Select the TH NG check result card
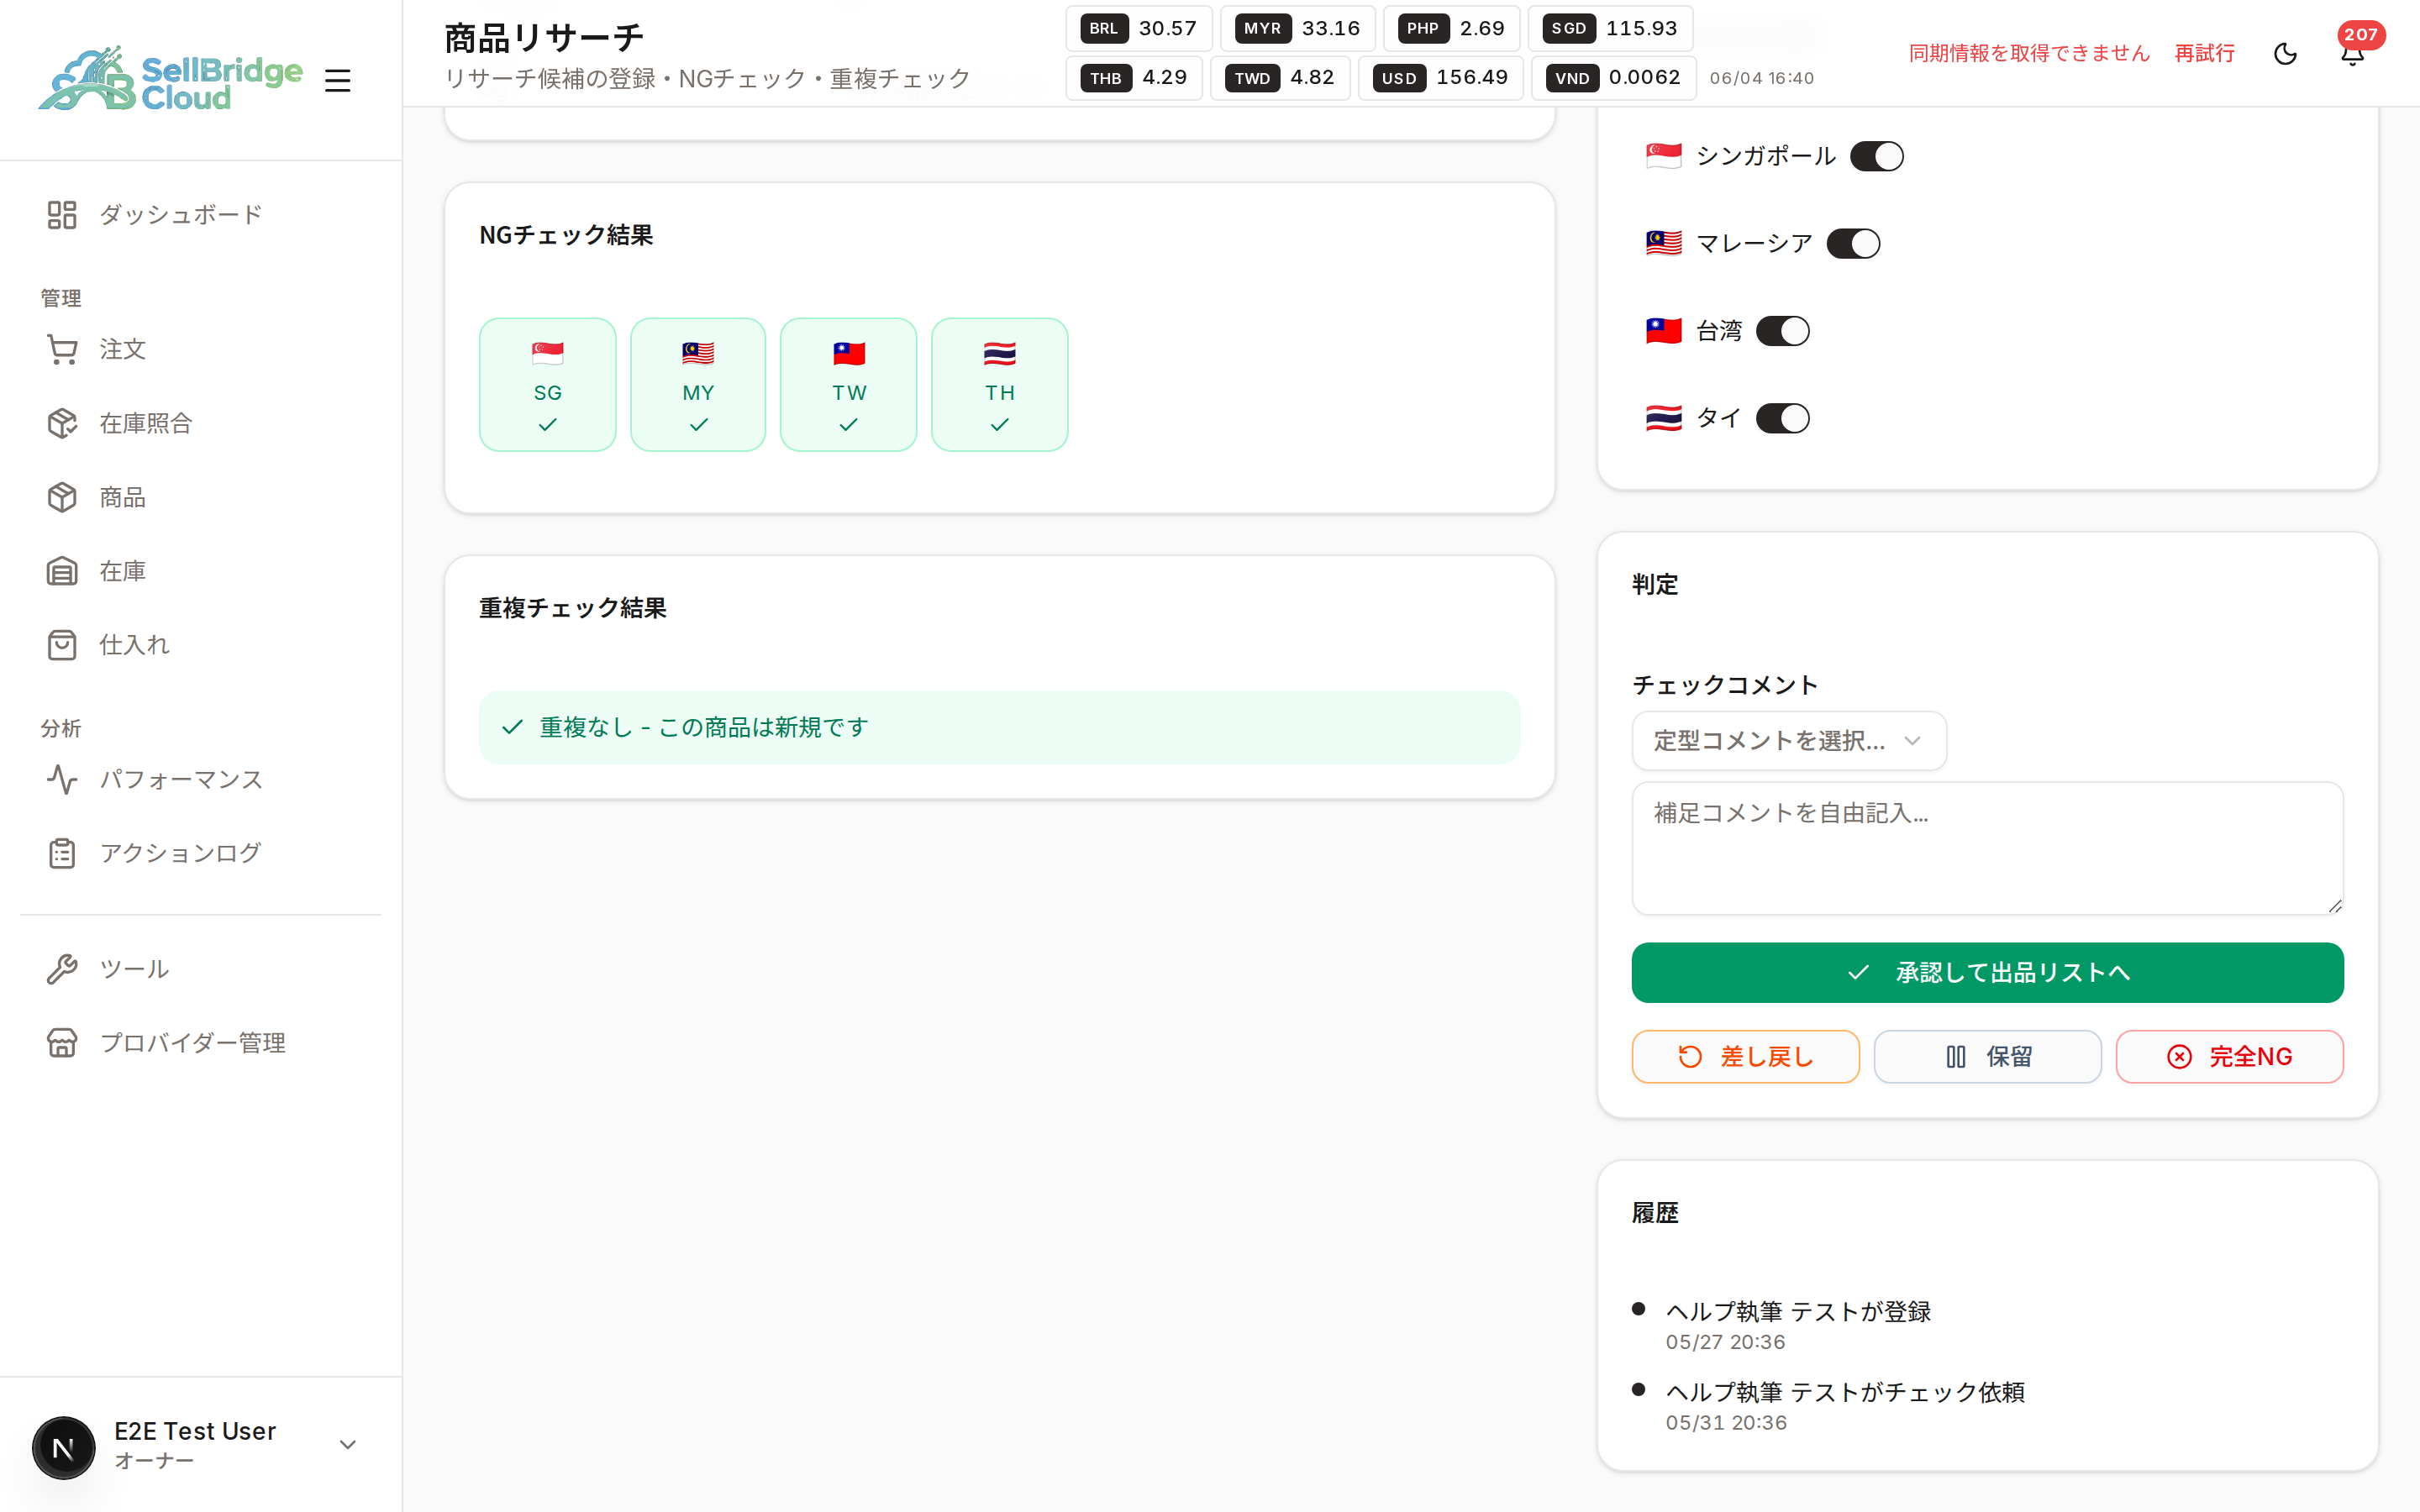This screenshot has height=1512, width=2420. coord(1000,385)
